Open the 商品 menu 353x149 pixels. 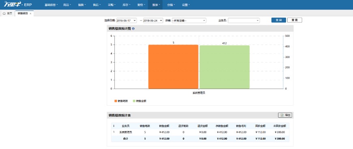pyautogui.click(x=67, y=5)
